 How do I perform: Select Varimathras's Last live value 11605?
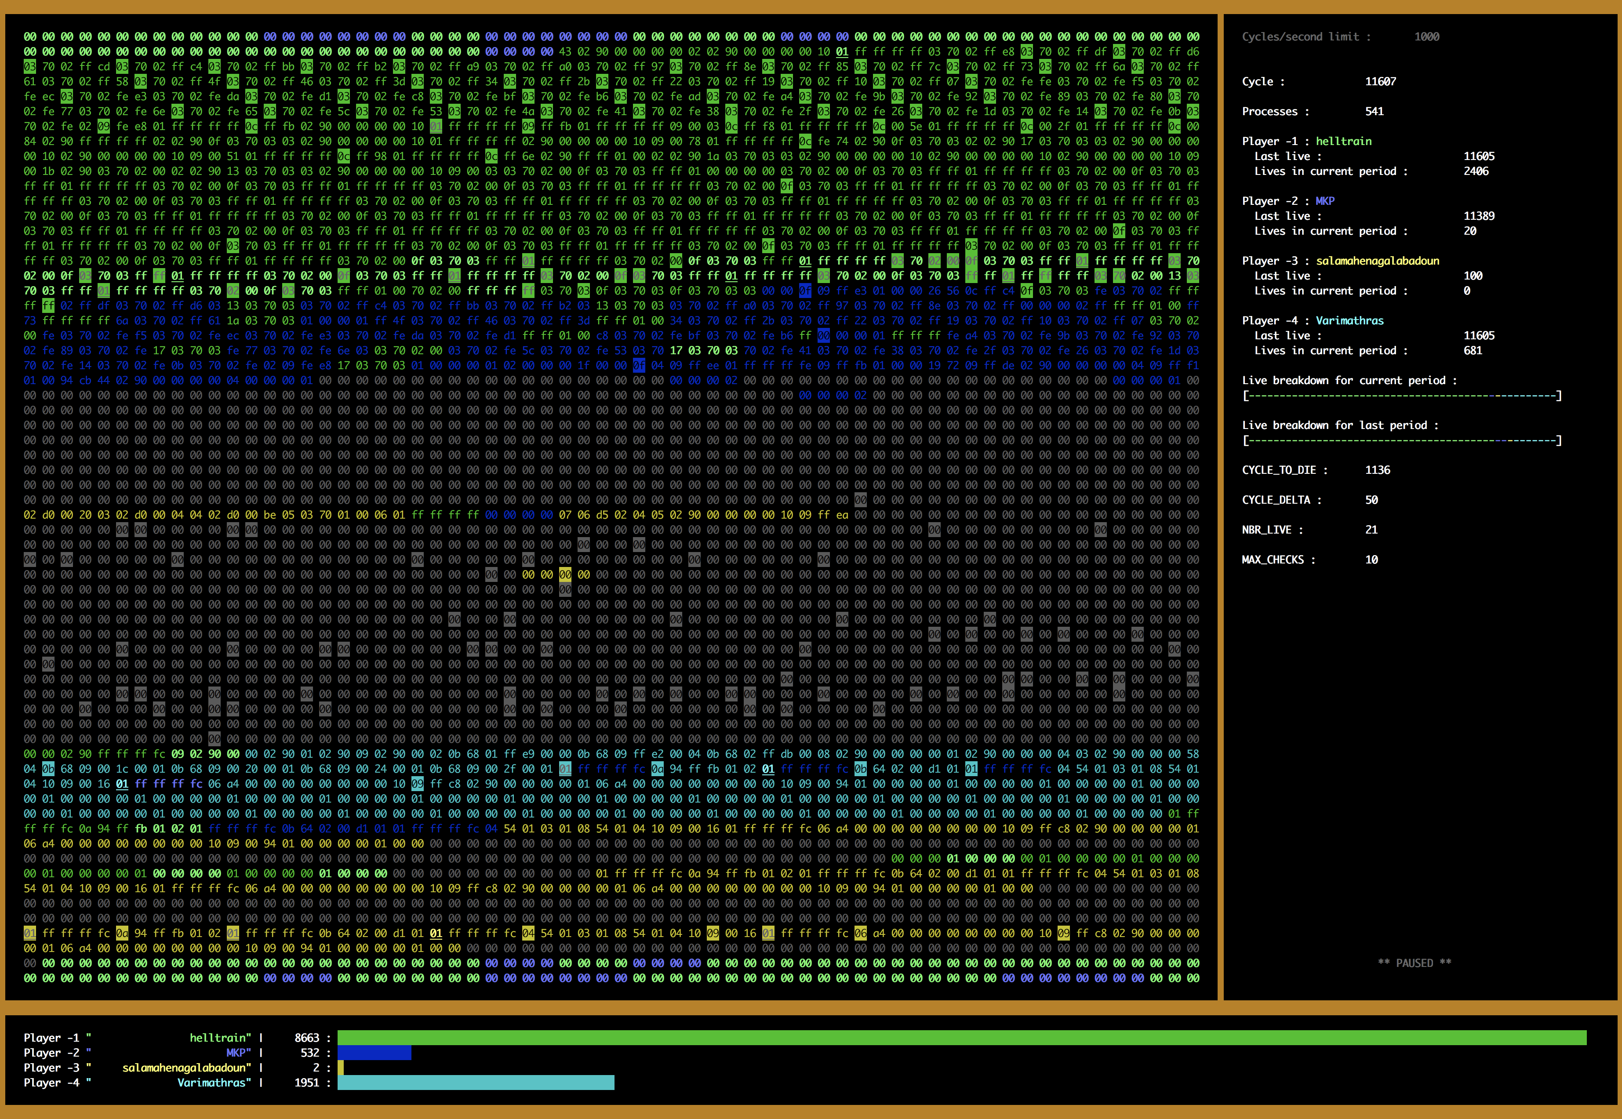tap(1479, 336)
